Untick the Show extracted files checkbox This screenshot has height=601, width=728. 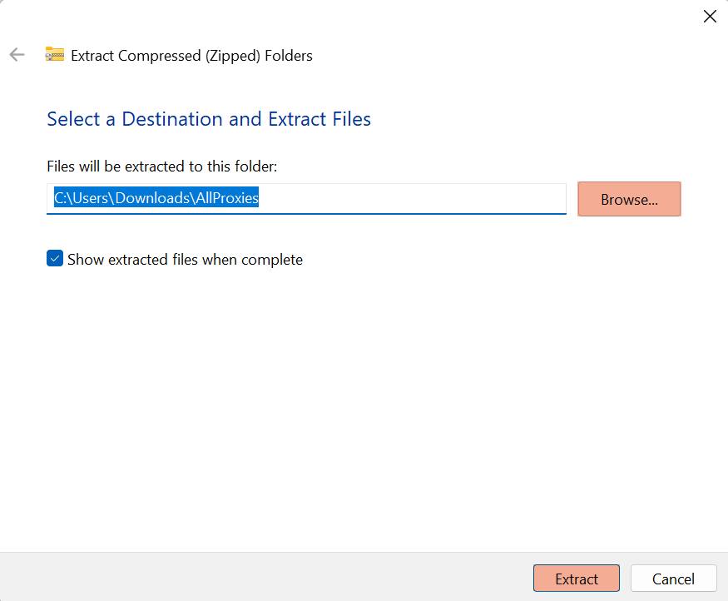tap(55, 259)
